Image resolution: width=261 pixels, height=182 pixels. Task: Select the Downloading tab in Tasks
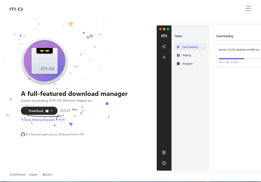point(190,47)
